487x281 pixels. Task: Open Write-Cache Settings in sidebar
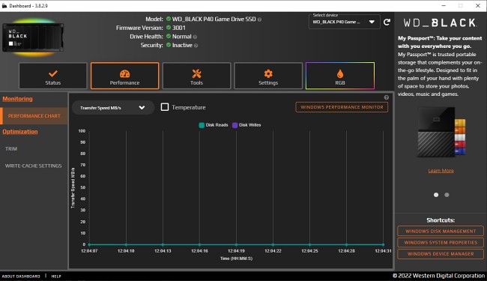(x=33, y=166)
